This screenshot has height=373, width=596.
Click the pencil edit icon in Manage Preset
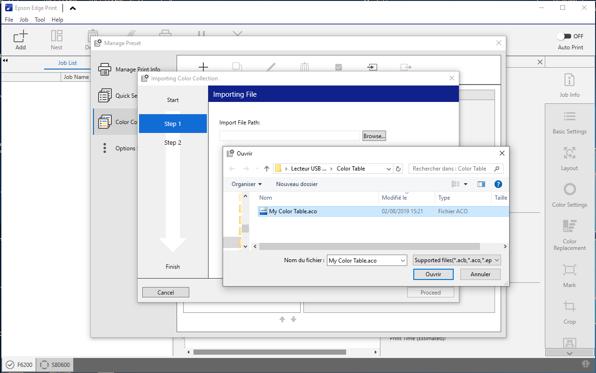click(x=271, y=67)
